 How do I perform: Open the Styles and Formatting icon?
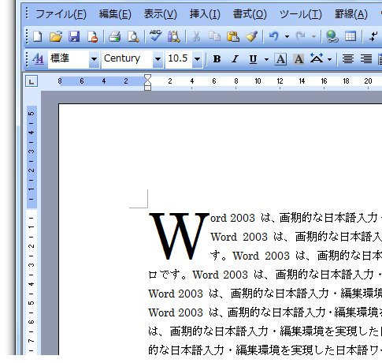coord(38,59)
